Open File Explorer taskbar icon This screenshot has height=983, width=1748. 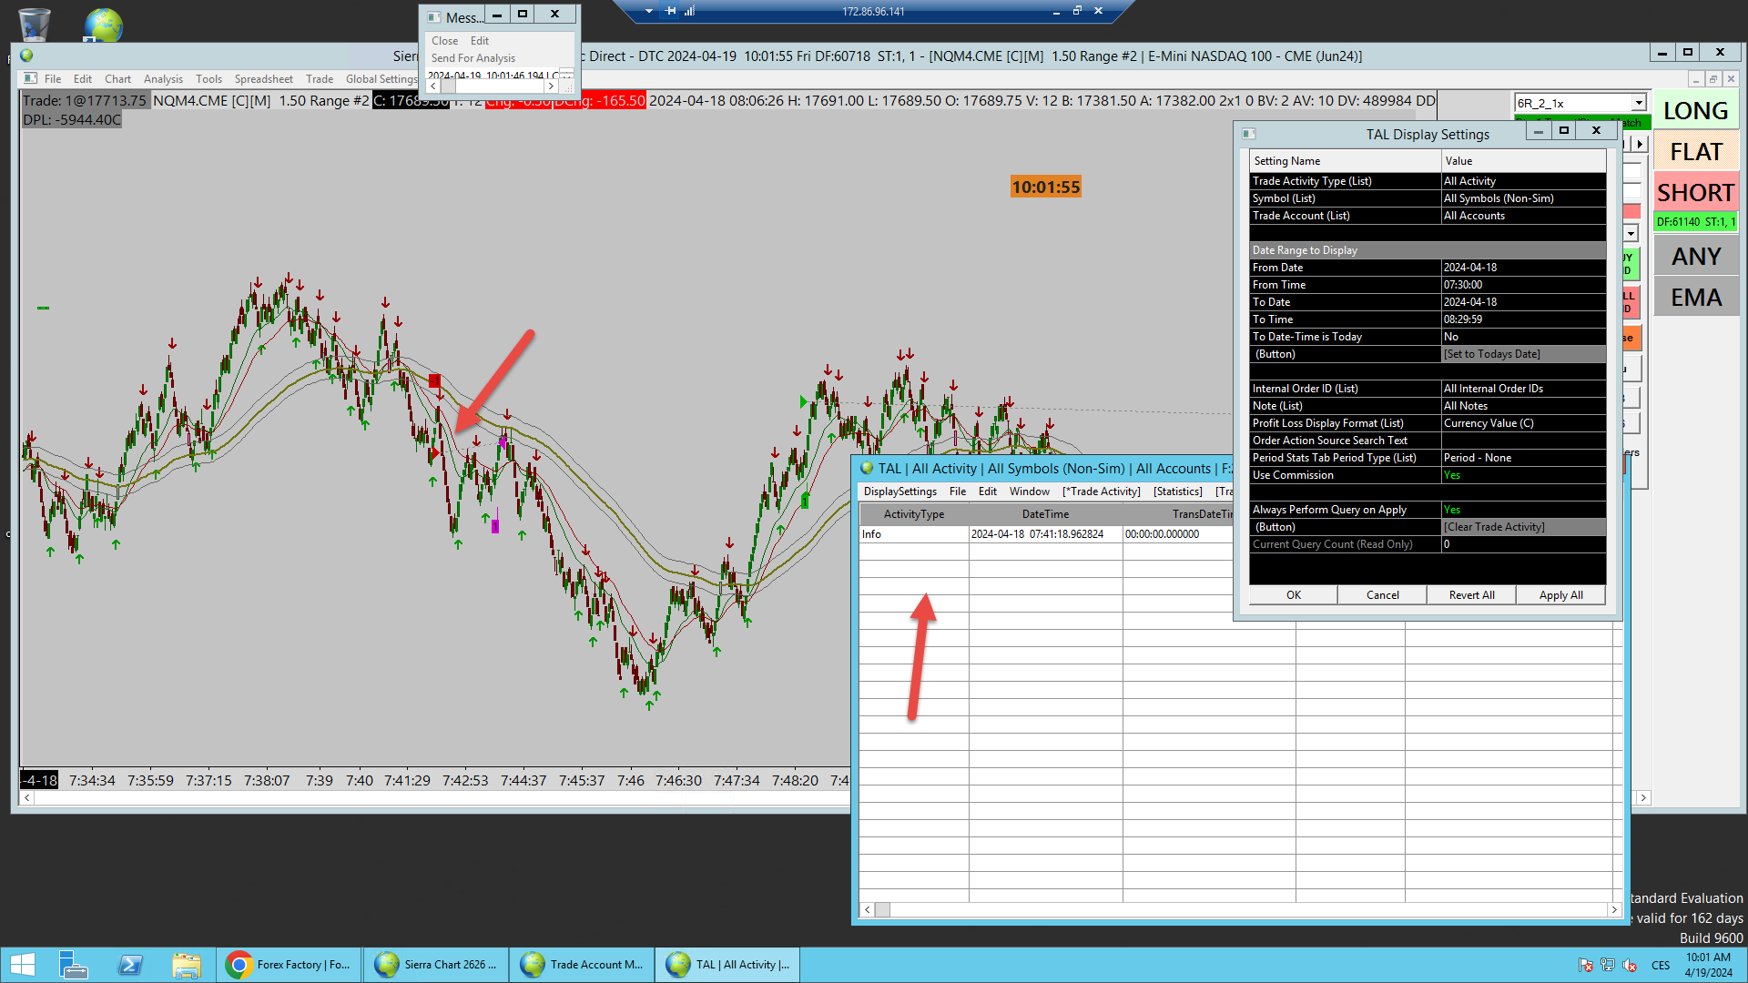(x=186, y=964)
